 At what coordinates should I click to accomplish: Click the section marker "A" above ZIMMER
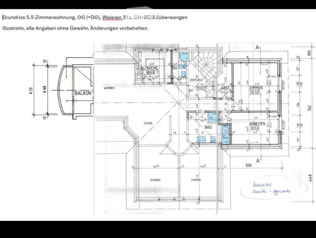pyautogui.click(x=257, y=47)
